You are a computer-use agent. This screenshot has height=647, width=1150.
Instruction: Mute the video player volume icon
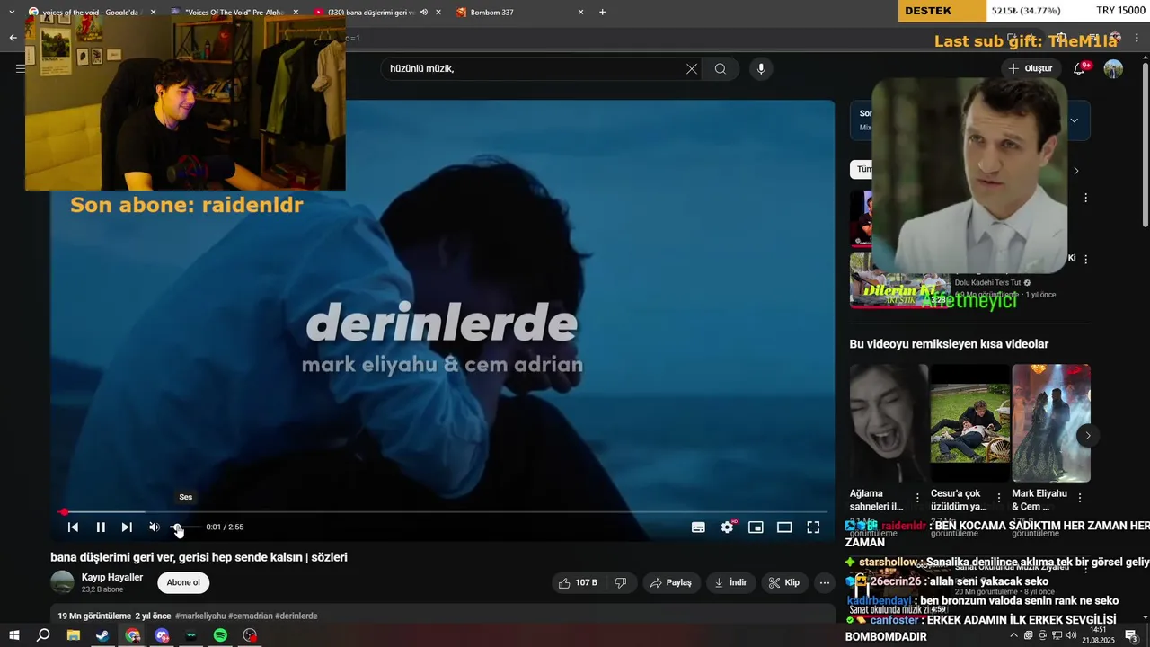(154, 527)
